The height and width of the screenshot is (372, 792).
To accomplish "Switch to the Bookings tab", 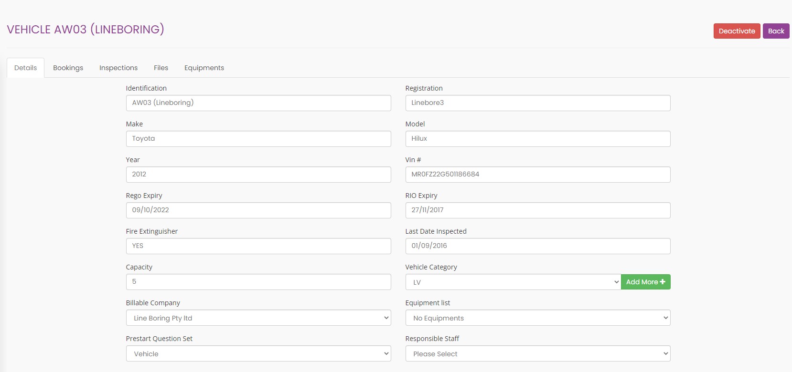I will (68, 68).
